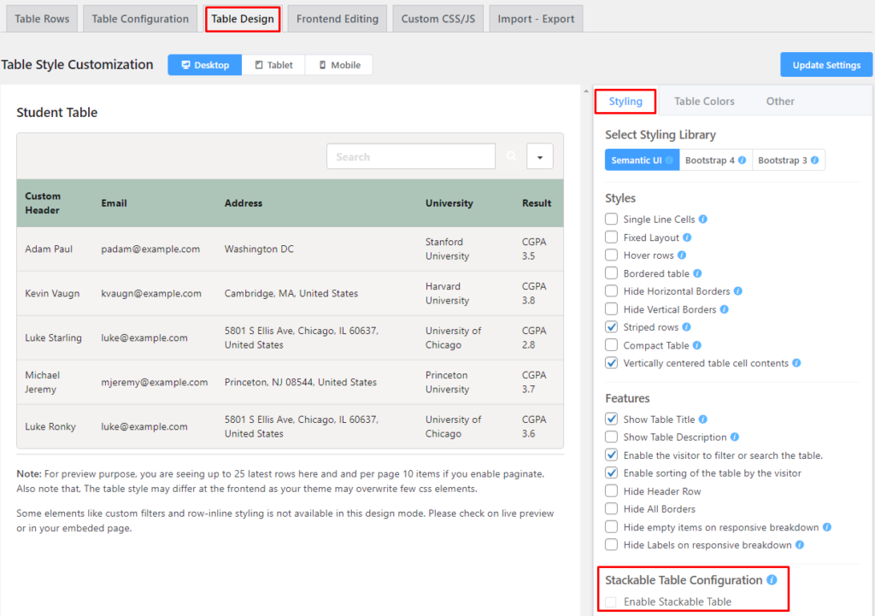Enable the Hover rows checkbox
The height and width of the screenshot is (616, 875).
(x=611, y=255)
